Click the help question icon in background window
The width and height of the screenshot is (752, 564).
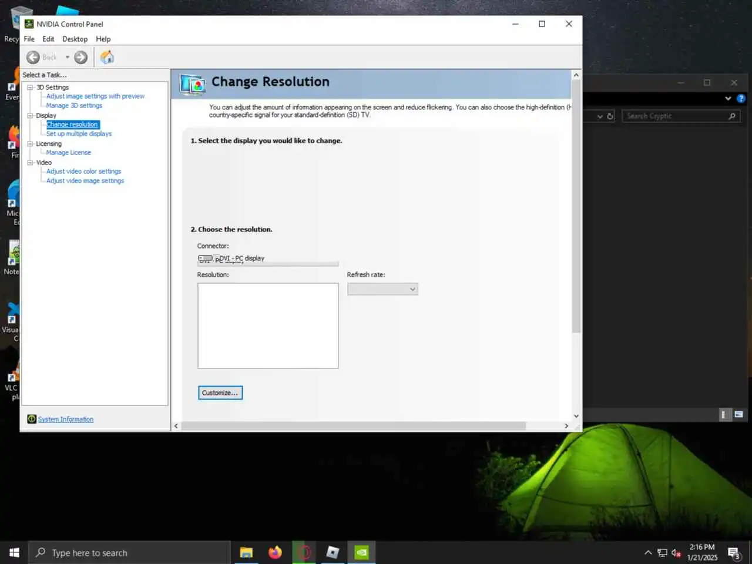(741, 99)
